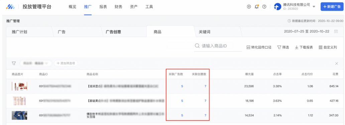This screenshot has height=125, width=345.
Task: Open the 财务 menu
Action: coord(119,7)
